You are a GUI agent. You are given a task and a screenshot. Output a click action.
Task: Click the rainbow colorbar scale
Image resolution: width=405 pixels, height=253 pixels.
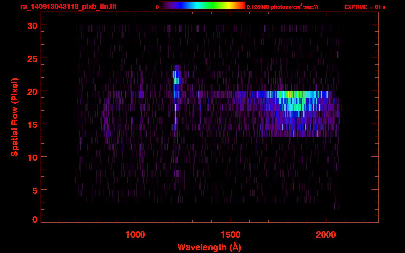pyautogui.click(x=202, y=5)
